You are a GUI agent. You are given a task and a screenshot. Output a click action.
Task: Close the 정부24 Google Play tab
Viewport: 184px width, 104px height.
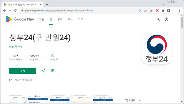(40, 4)
